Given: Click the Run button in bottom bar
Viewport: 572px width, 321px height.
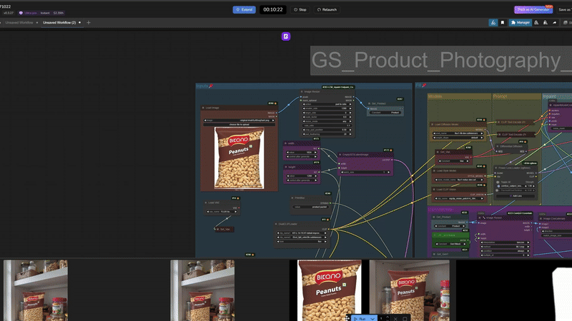Looking at the screenshot, I should (x=360, y=319).
